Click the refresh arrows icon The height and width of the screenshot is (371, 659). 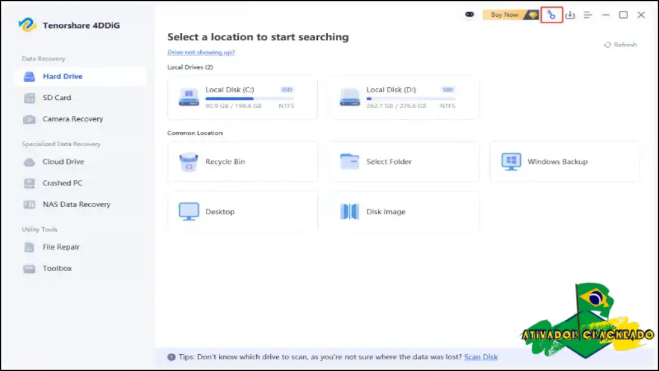[x=608, y=44]
